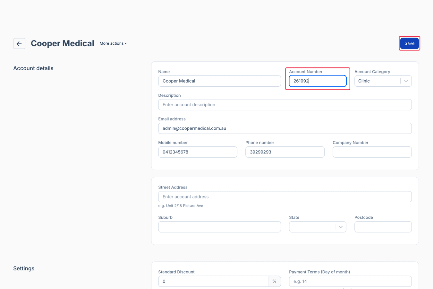Viewport: 433px width, 289px height.
Task: Edit the Phone number field
Action: (x=285, y=152)
